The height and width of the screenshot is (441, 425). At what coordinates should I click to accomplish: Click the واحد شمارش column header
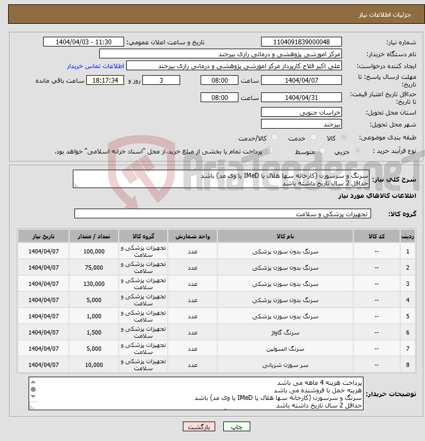[193, 236]
